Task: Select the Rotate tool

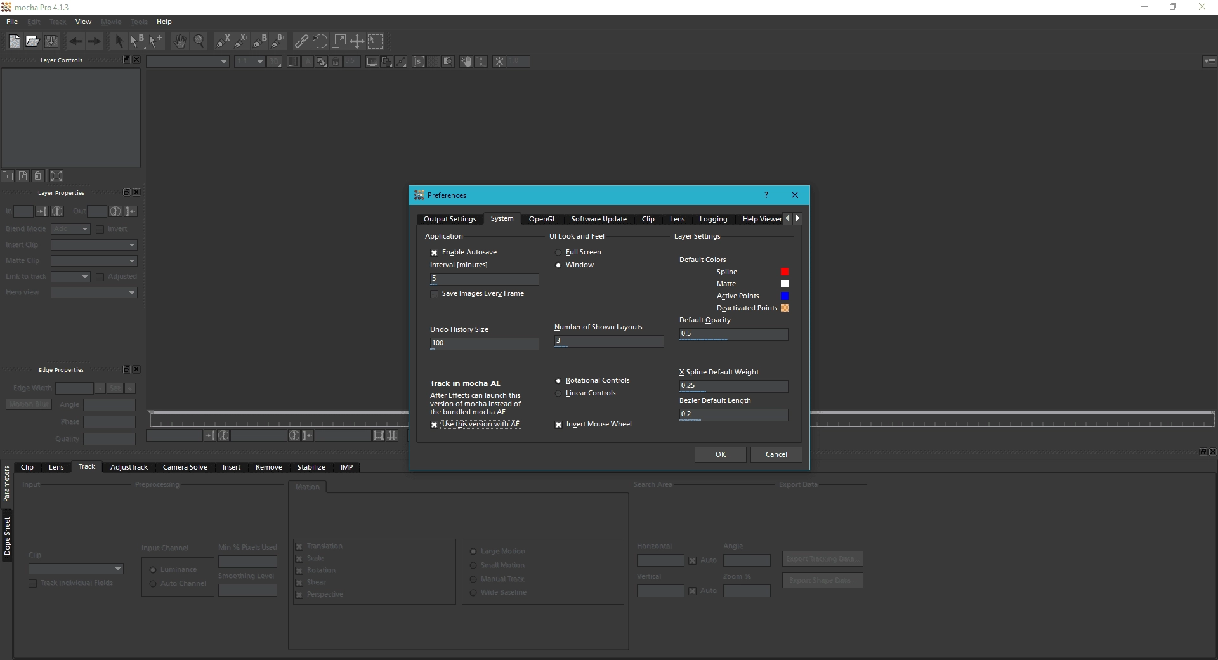Action: pyautogui.click(x=320, y=41)
